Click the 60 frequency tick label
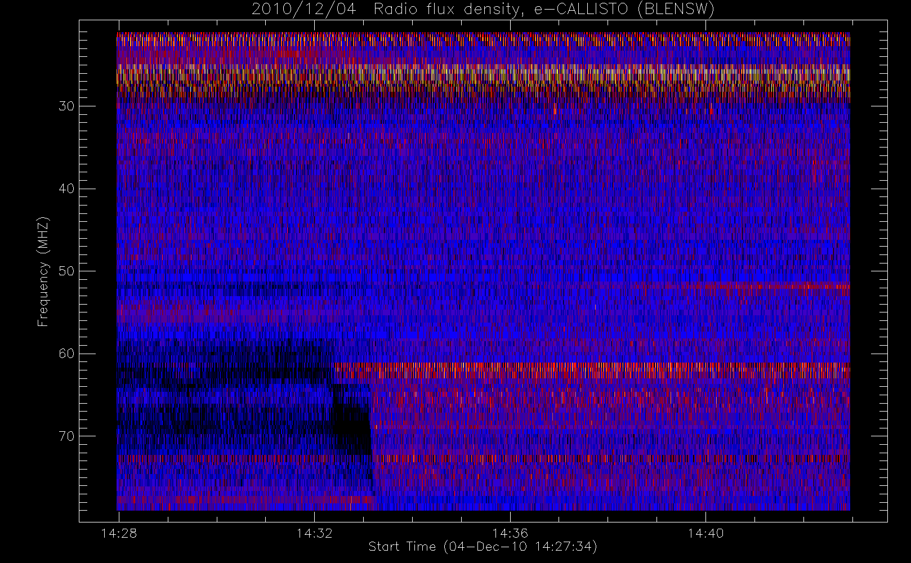The image size is (911, 563). tap(66, 354)
